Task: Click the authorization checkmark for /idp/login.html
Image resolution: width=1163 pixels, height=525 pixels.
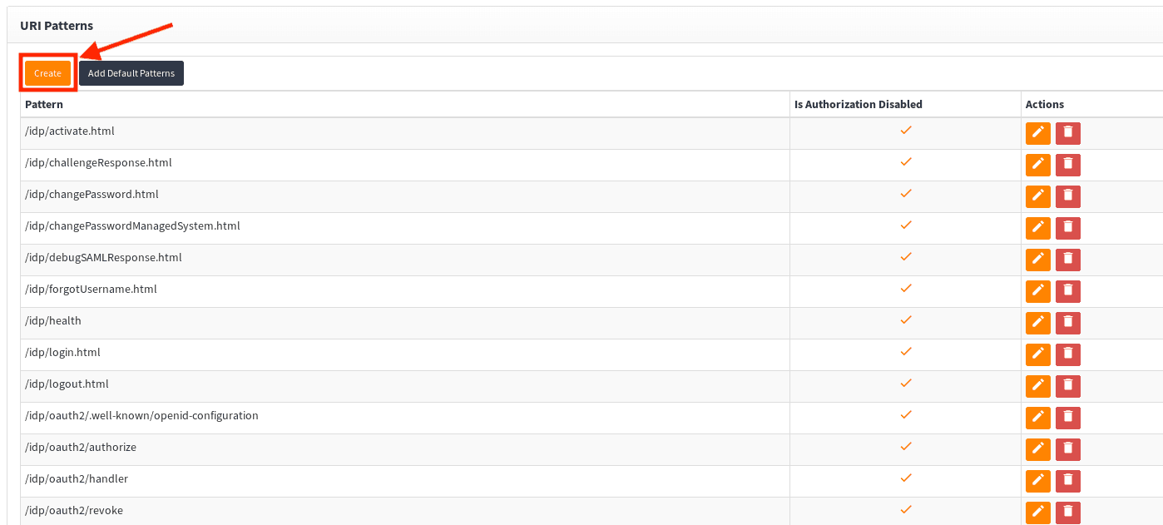Action: coord(906,352)
